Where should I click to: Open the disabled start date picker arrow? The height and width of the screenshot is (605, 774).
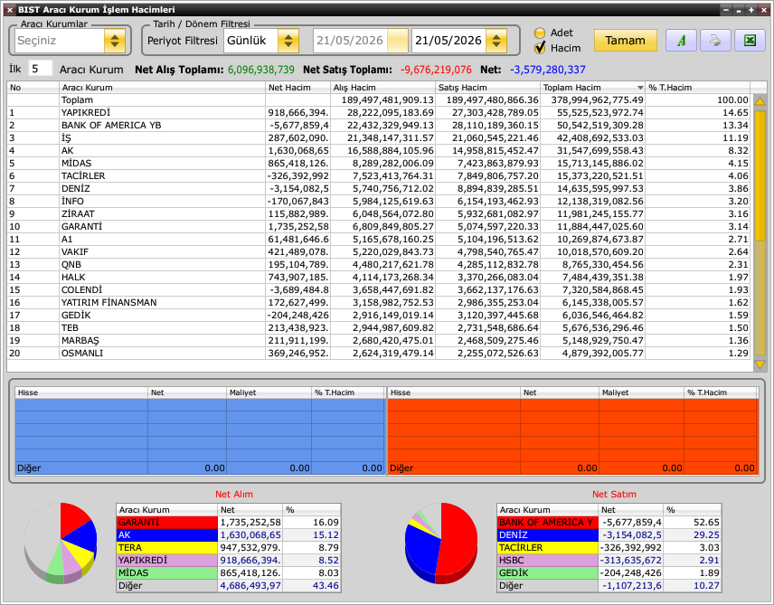click(x=397, y=41)
